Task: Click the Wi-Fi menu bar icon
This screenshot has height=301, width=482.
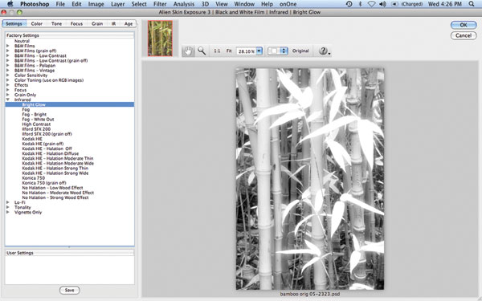Action: (x=371, y=4)
